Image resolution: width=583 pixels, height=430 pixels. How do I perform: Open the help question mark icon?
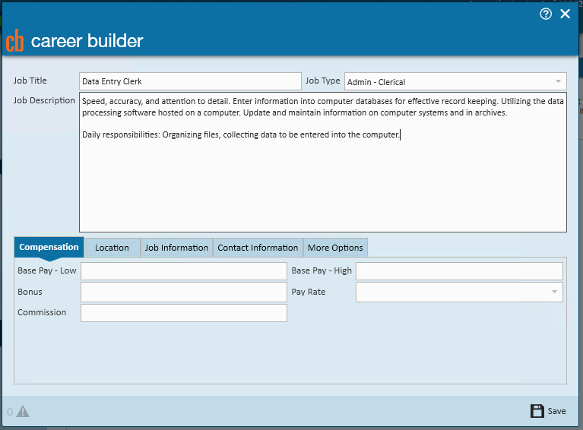(x=546, y=14)
